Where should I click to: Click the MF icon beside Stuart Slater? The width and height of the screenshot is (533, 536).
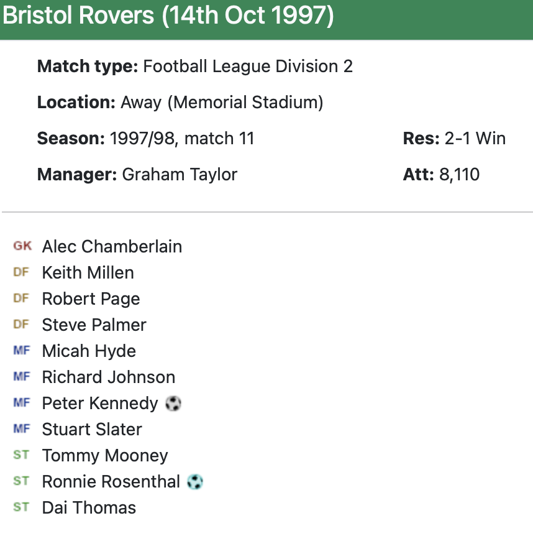(22, 429)
